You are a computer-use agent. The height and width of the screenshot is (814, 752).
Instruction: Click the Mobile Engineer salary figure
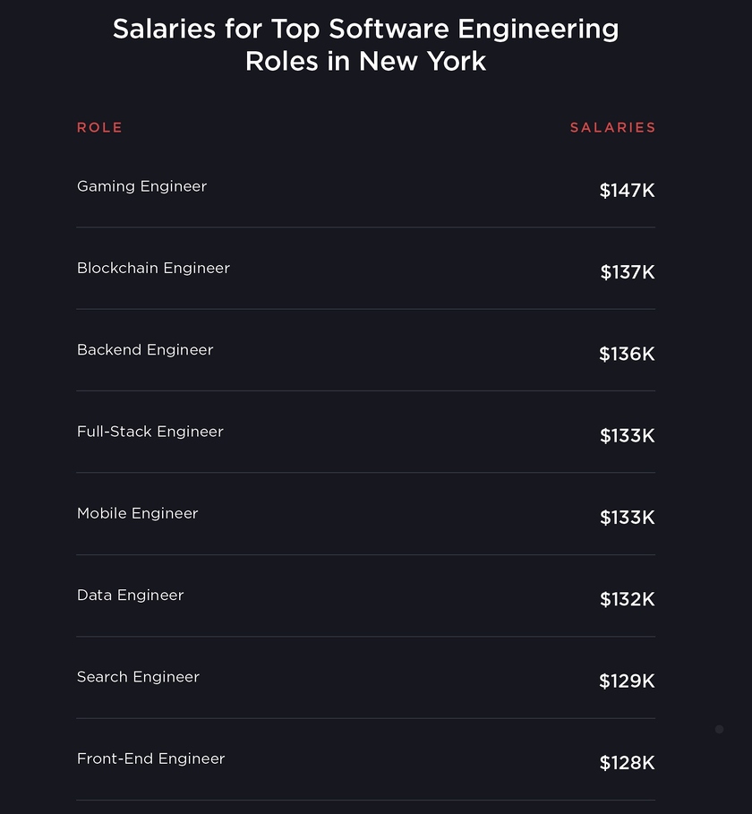pyautogui.click(x=627, y=518)
